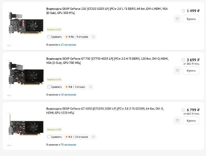
Task: Click heart icon for GT 1030 card
Action: [x=177, y=120]
